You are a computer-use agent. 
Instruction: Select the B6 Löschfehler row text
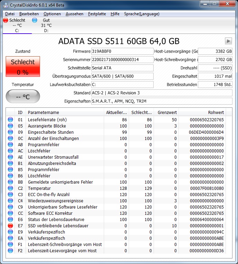pos(39,176)
